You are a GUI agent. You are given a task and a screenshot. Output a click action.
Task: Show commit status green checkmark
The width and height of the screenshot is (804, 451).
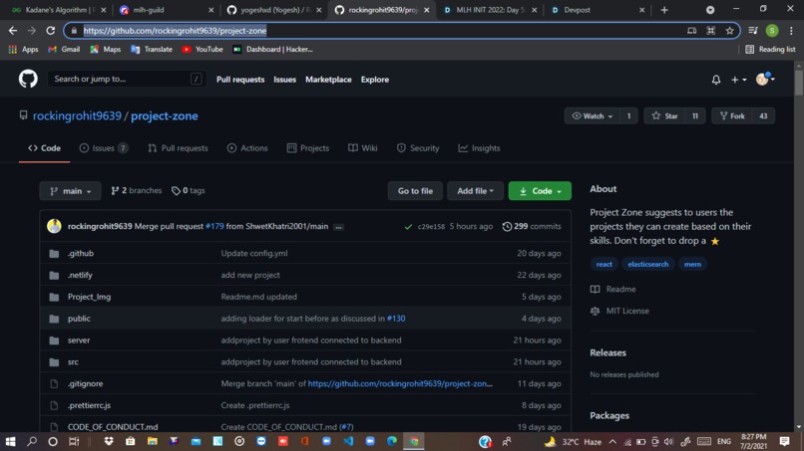408,226
